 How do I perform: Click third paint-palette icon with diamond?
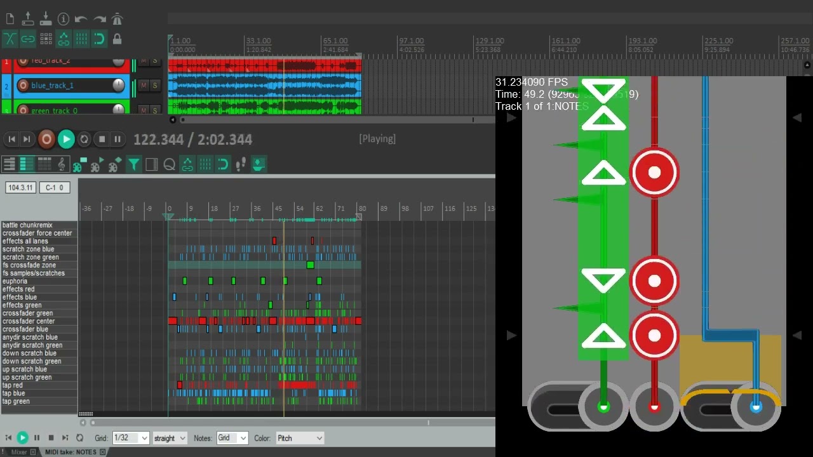point(114,165)
